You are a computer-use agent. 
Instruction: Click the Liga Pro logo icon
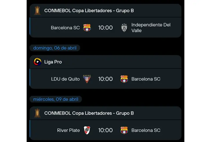point(37,62)
